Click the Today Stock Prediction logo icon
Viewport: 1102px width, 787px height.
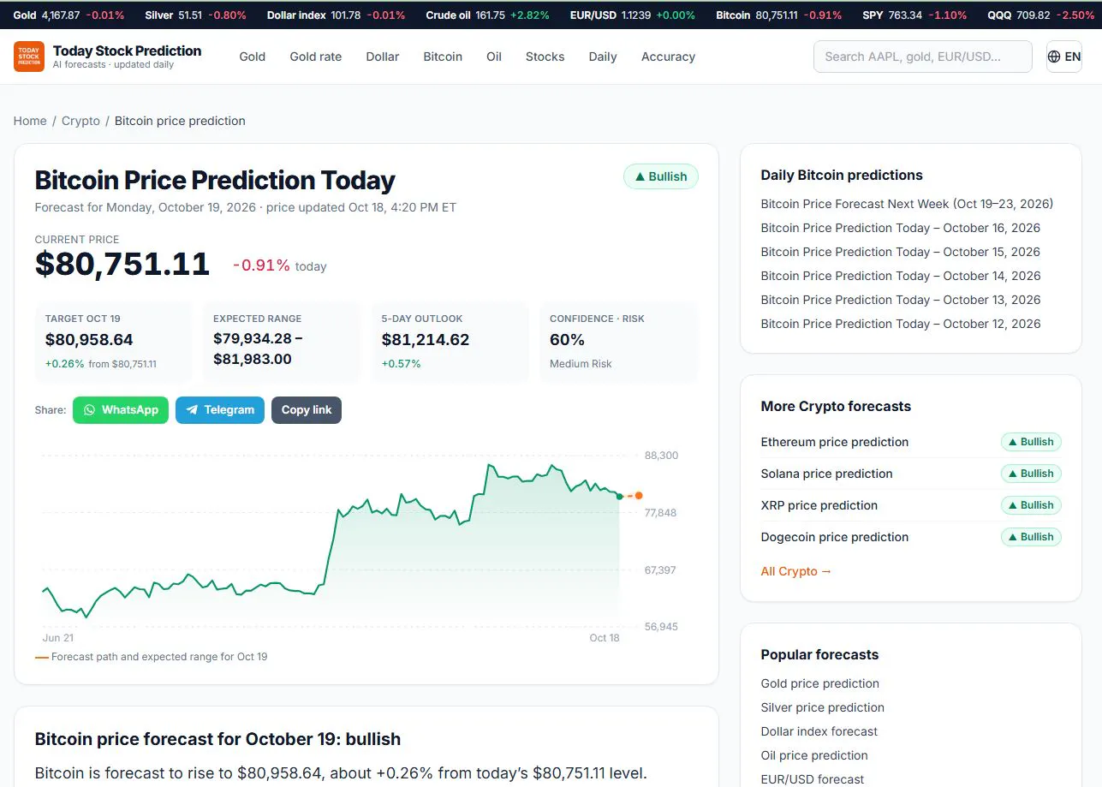29,57
